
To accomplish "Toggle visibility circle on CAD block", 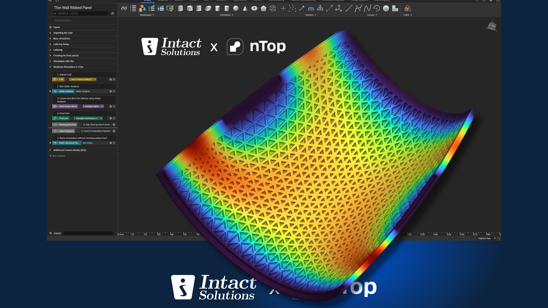I will coord(114,79).
